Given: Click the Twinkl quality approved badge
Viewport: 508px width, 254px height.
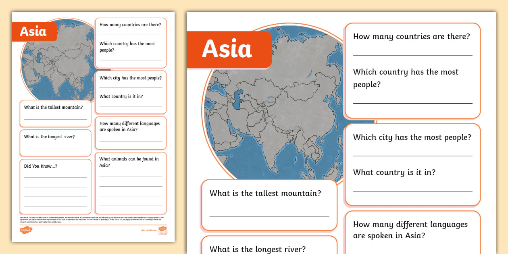Looking at the screenshot, I should pyautogui.click(x=163, y=230).
